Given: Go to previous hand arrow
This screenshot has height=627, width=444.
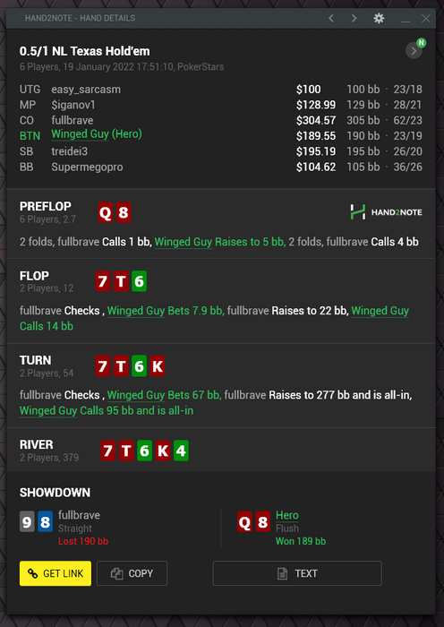Looking at the screenshot, I should click(x=331, y=19).
